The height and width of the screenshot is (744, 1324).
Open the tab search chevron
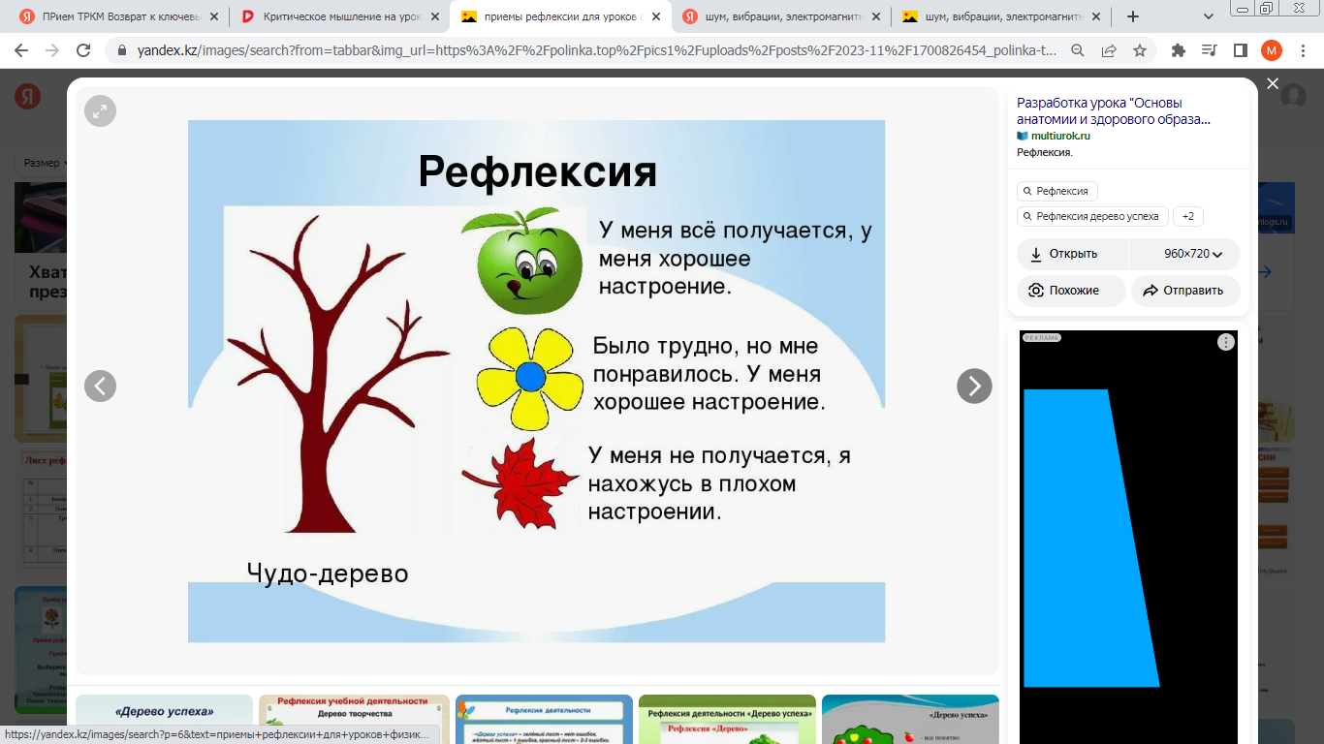click(x=1209, y=16)
